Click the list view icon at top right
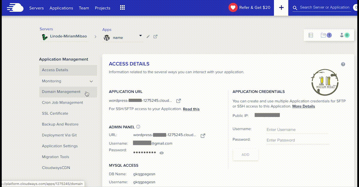 point(311,35)
